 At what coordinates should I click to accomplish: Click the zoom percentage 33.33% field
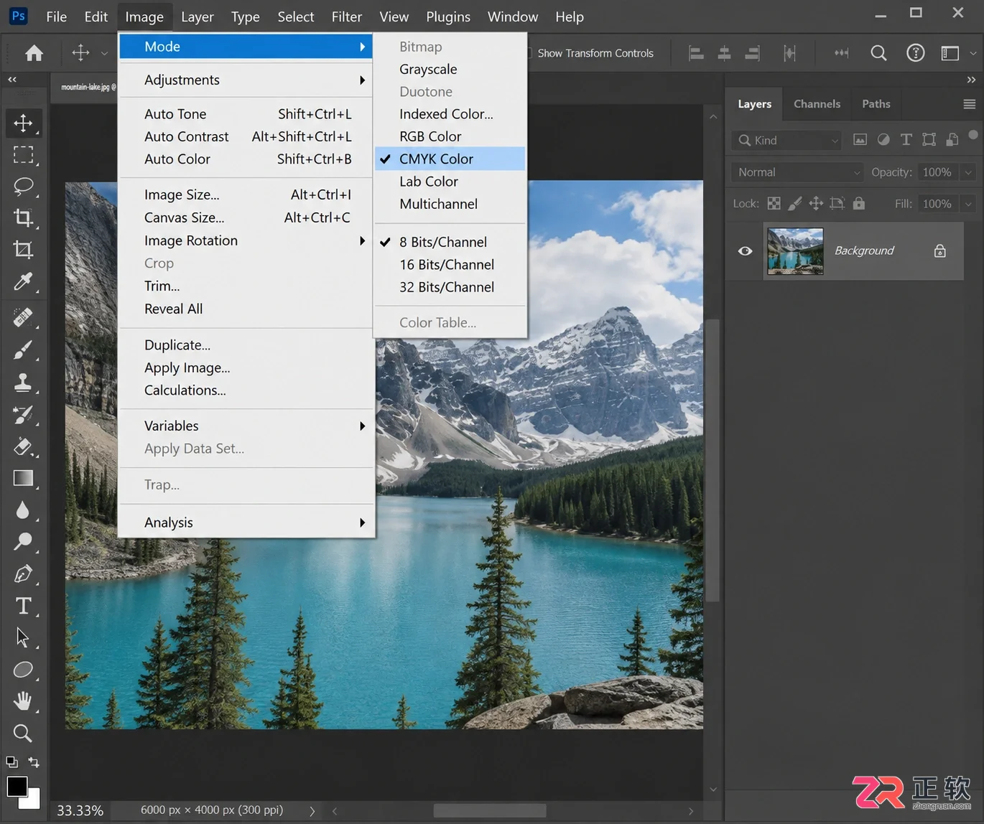coord(80,810)
